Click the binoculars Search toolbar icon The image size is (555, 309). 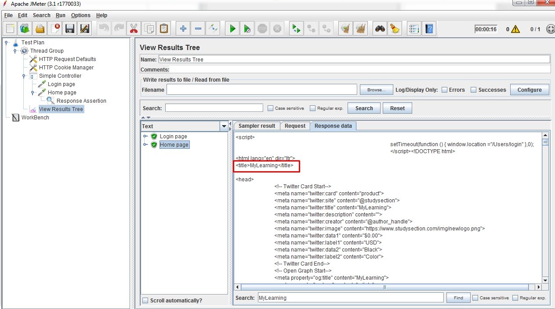point(380,29)
